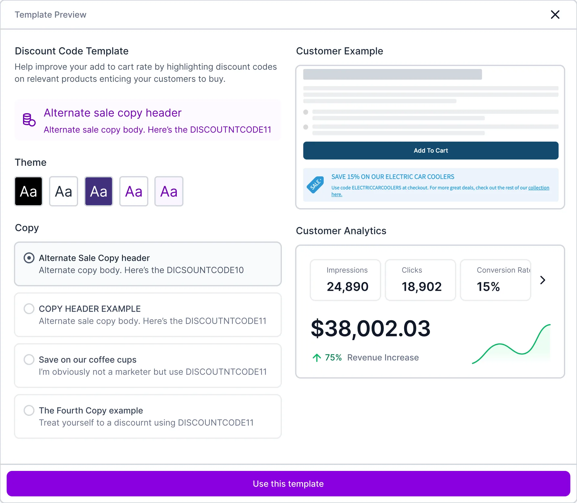Click the Conversion Rate card
Image resolution: width=577 pixels, height=503 pixels.
[496, 280]
